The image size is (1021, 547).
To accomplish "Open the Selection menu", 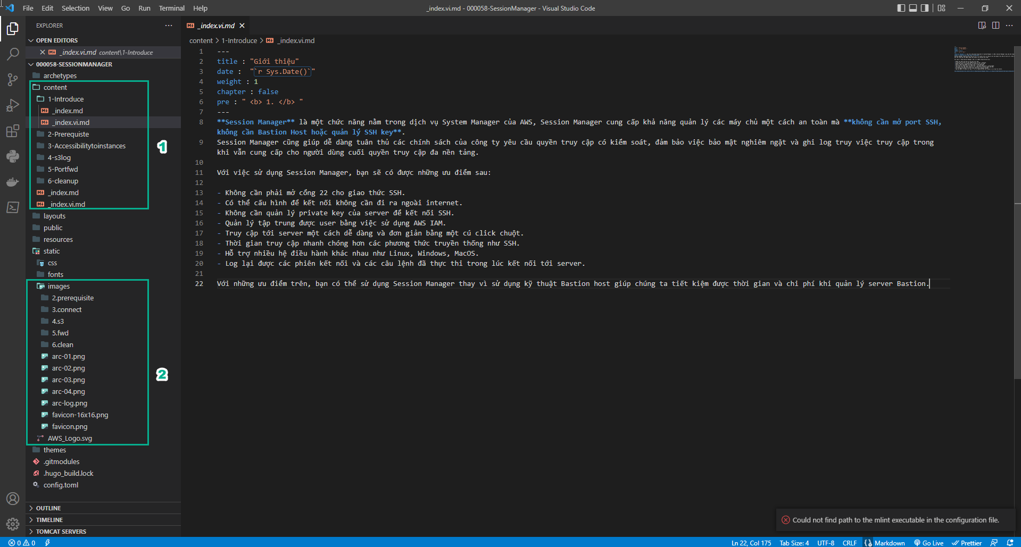I will (x=76, y=8).
